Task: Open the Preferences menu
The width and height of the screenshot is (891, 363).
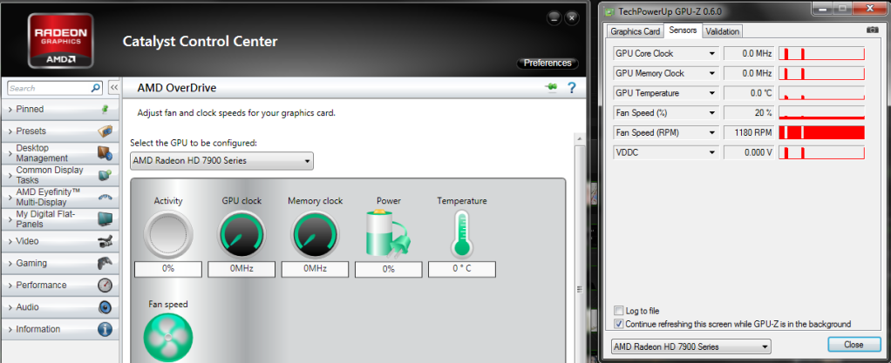Action: click(548, 63)
